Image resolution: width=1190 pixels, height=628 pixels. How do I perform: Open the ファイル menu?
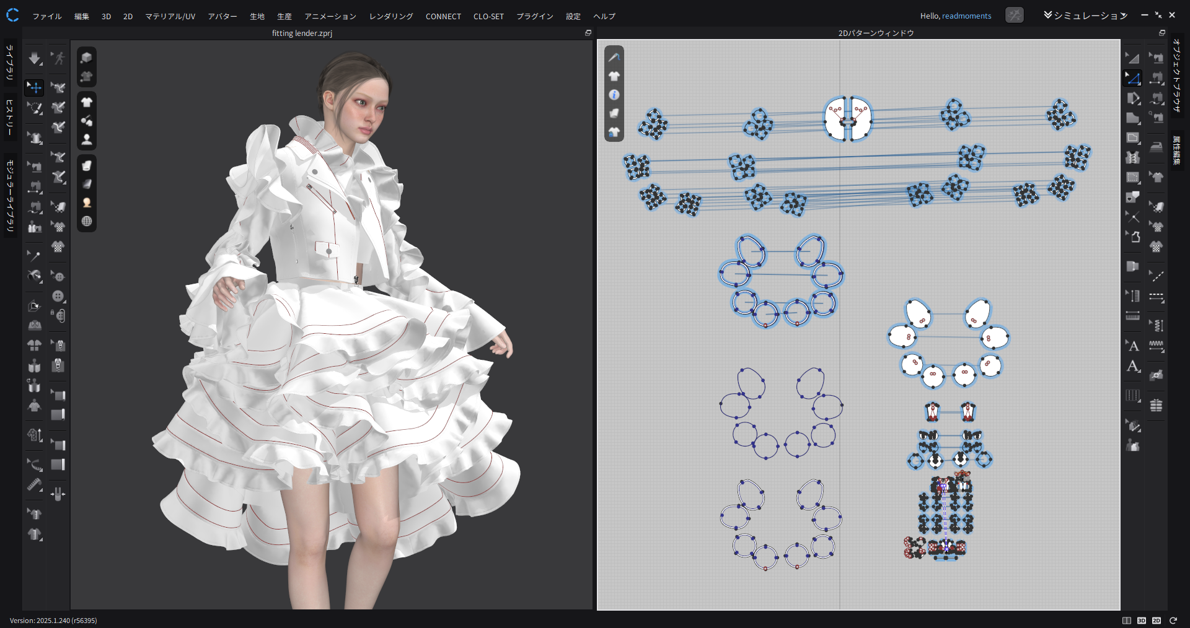[x=46, y=16]
